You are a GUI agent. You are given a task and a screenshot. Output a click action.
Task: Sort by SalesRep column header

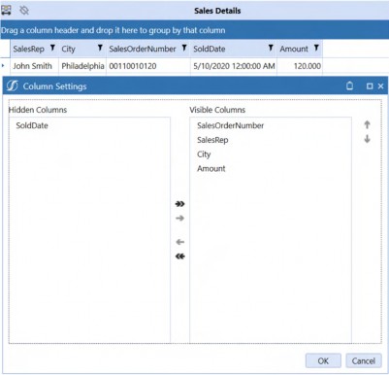29,49
